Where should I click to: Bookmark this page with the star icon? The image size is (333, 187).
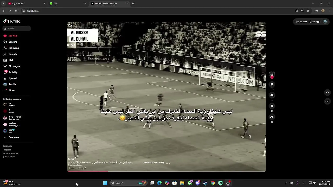click(x=308, y=11)
